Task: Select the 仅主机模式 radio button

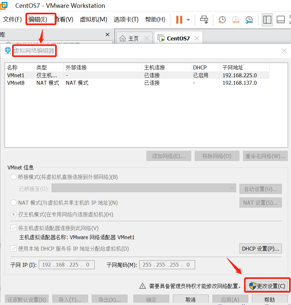Action: click(x=13, y=214)
